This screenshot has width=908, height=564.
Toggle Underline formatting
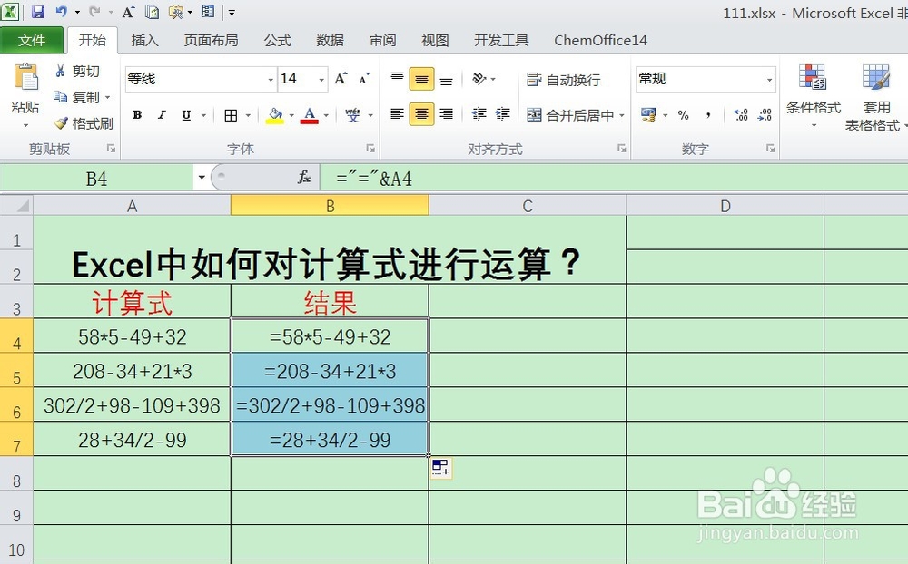tap(186, 114)
